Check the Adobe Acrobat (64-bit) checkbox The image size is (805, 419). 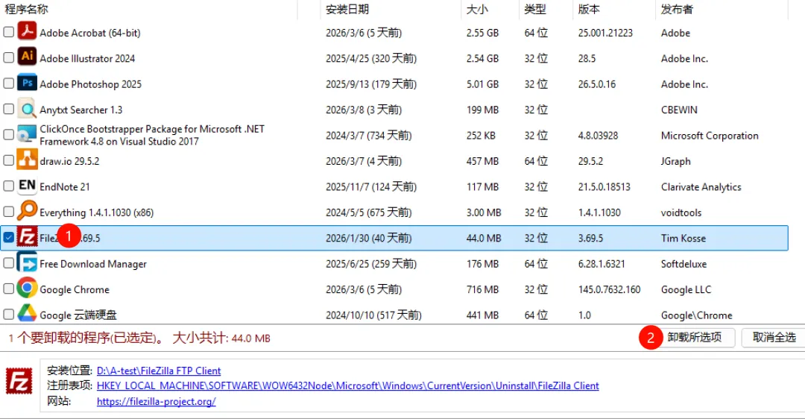[9, 32]
